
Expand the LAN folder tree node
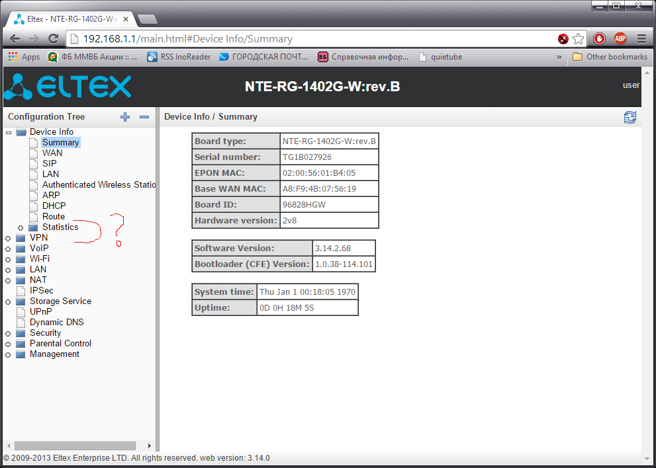8,270
